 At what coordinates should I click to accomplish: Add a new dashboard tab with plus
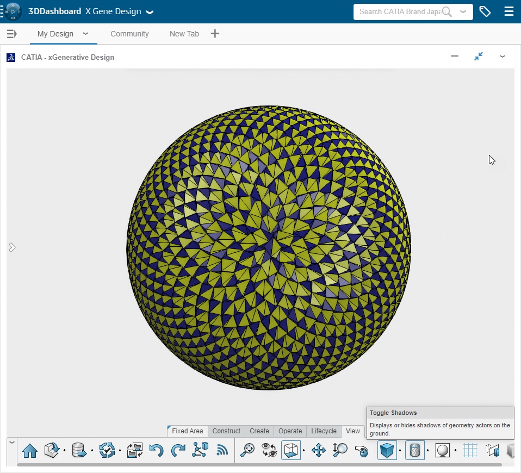[x=215, y=34]
